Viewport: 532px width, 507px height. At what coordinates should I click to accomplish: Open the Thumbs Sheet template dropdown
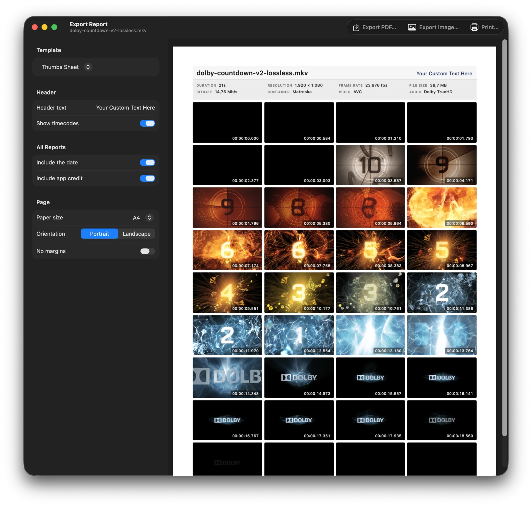pos(66,67)
